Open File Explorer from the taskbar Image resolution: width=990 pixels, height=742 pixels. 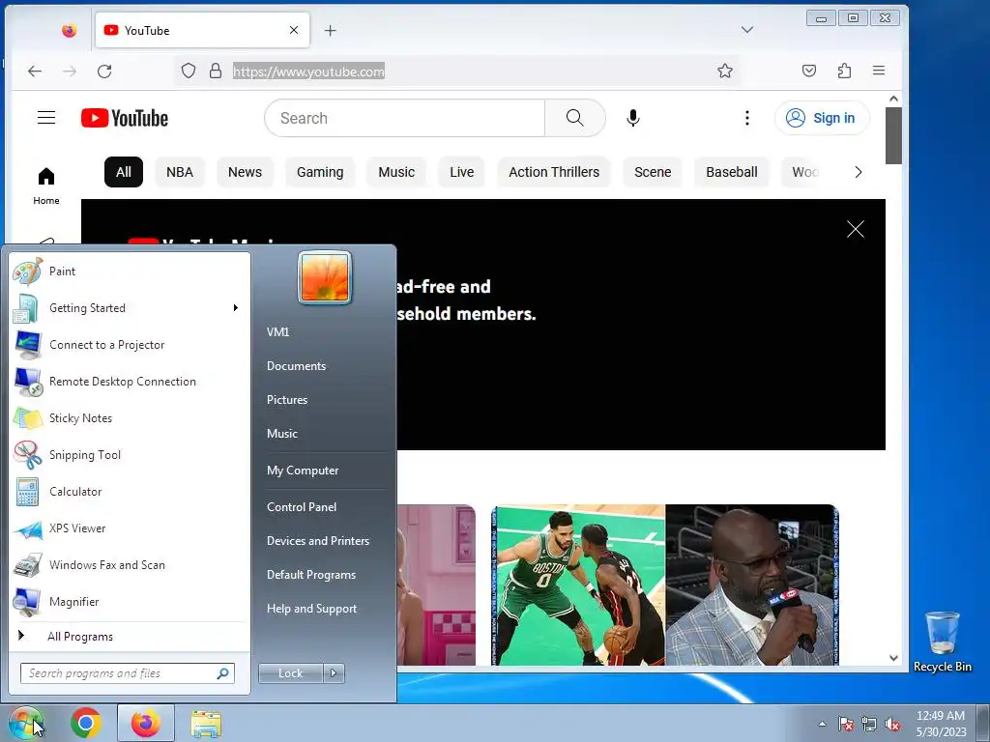(x=206, y=724)
